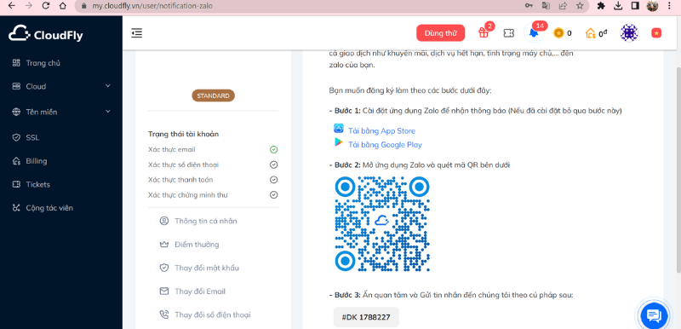Click the App Store icon
Image resolution: width=681 pixels, height=329 pixels.
coord(338,129)
